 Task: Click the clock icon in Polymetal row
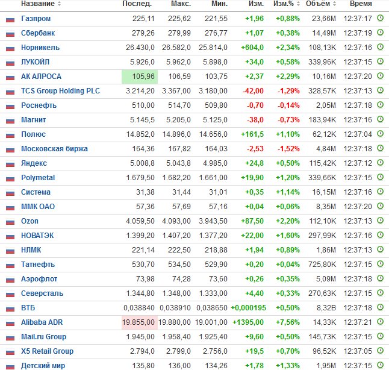(380, 177)
